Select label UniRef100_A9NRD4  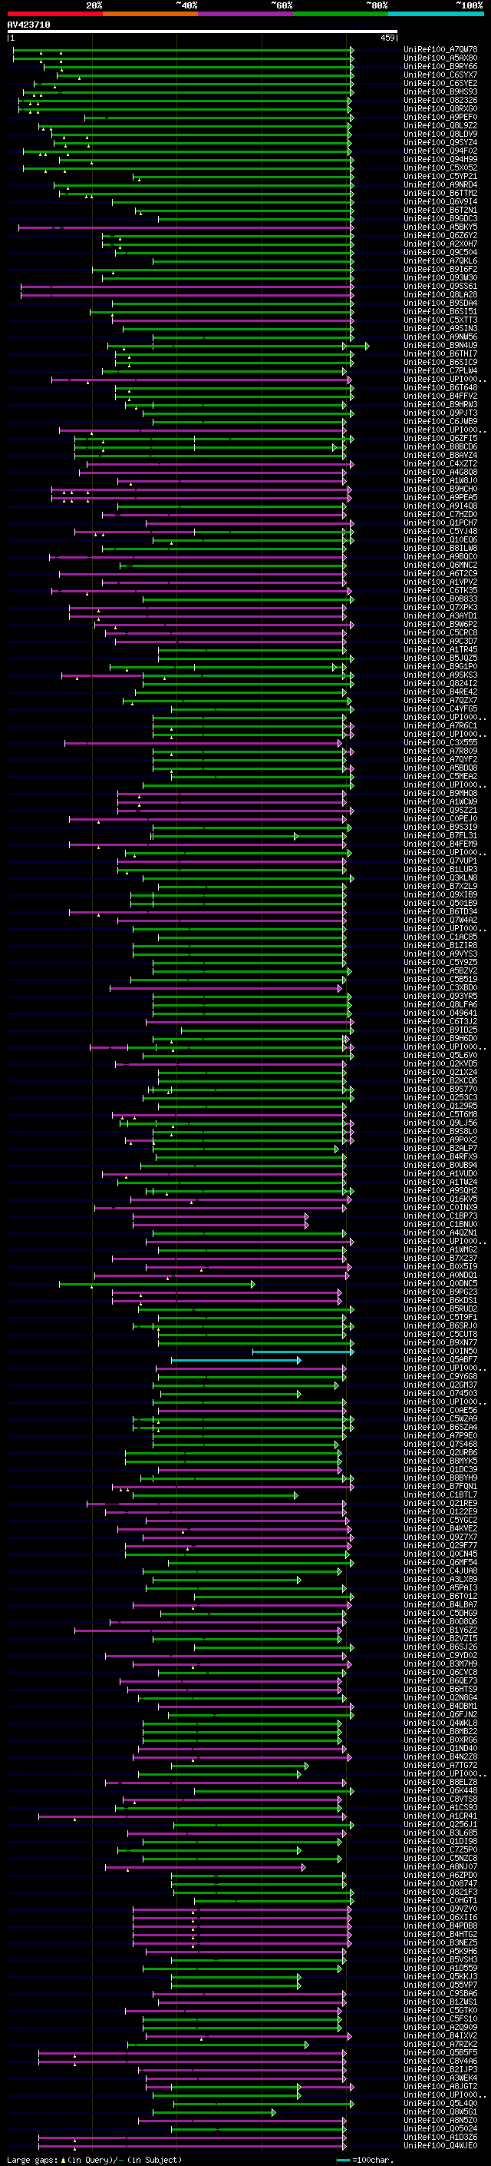440,185
